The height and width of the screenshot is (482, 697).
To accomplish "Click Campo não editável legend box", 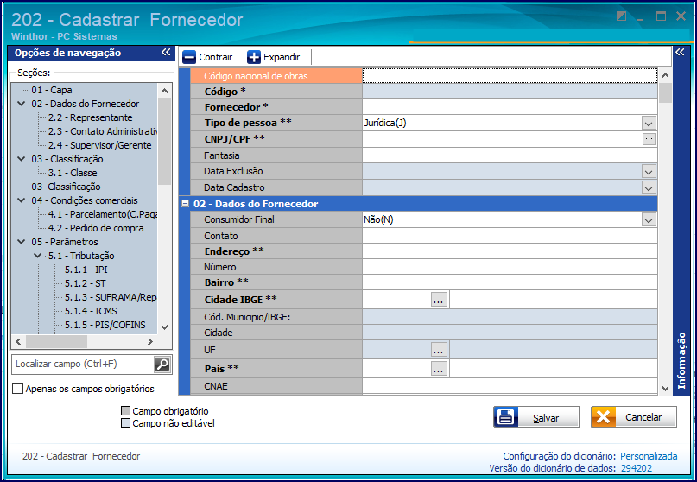I will point(126,423).
